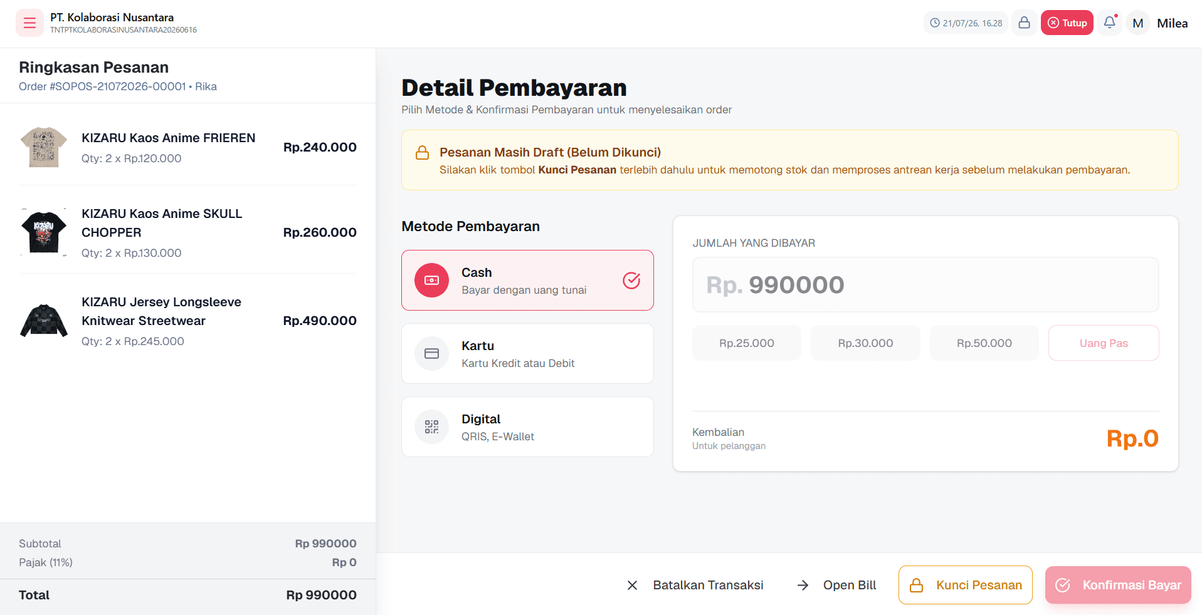Click Konfirmasi Bayar button
Image resolution: width=1202 pixels, height=615 pixels.
(x=1118, y=585)
